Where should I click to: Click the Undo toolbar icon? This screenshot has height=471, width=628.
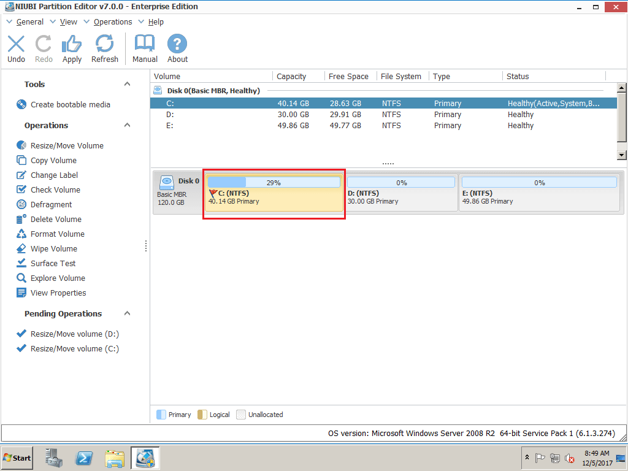pyautogui.click(x=16, y=44)
